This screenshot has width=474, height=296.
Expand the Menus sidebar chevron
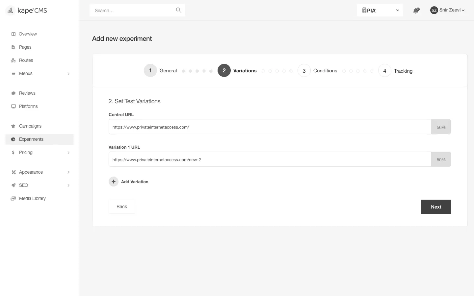[68, 73]
